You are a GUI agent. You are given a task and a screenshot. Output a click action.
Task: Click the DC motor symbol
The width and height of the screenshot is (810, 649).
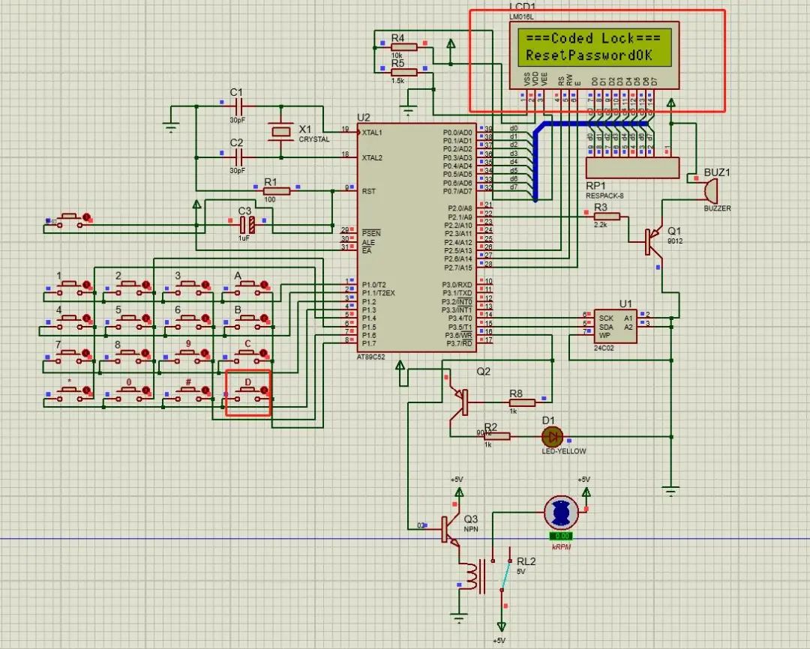(x=562, y=513)
